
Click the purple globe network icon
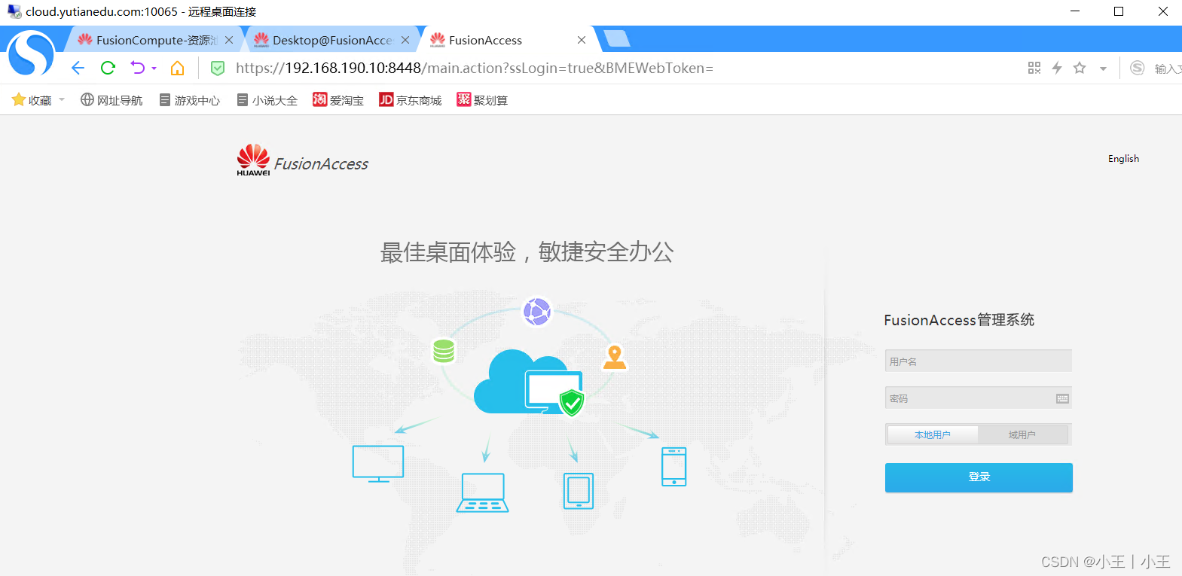tap(537, 311)
